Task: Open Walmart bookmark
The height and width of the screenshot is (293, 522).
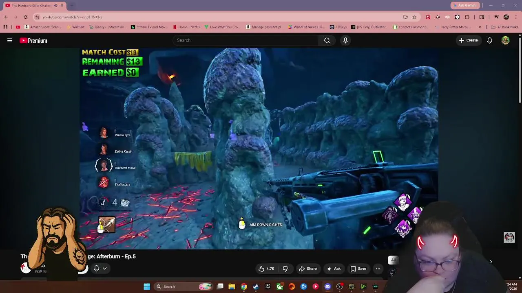Action: (75, 27)
